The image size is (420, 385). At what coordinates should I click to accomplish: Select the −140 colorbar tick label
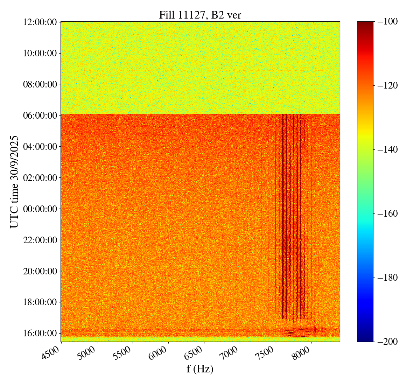[x=387, y=150]
